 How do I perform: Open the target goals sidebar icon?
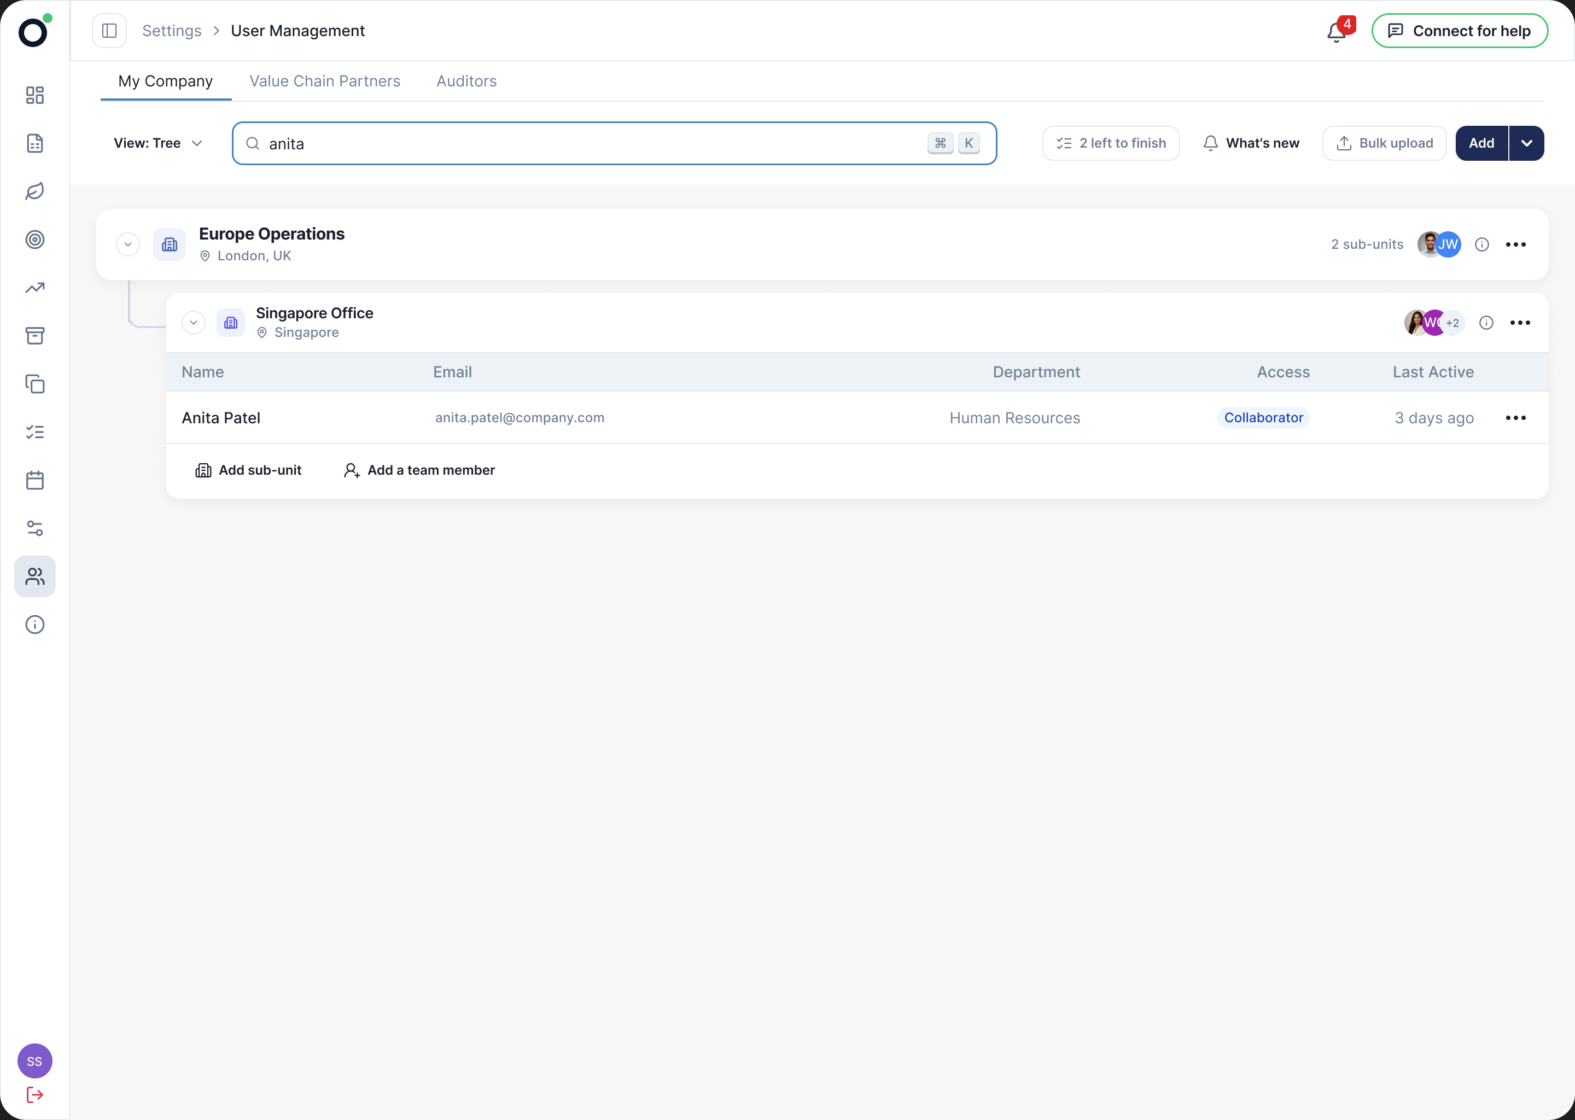point(34,240)
